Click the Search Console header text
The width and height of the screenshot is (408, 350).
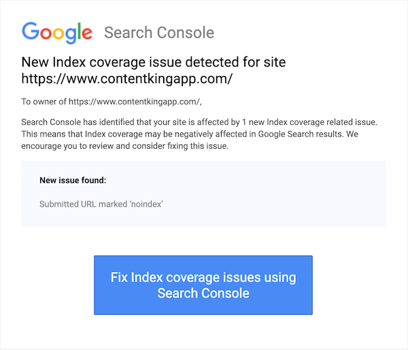click(x=159, y=33)
